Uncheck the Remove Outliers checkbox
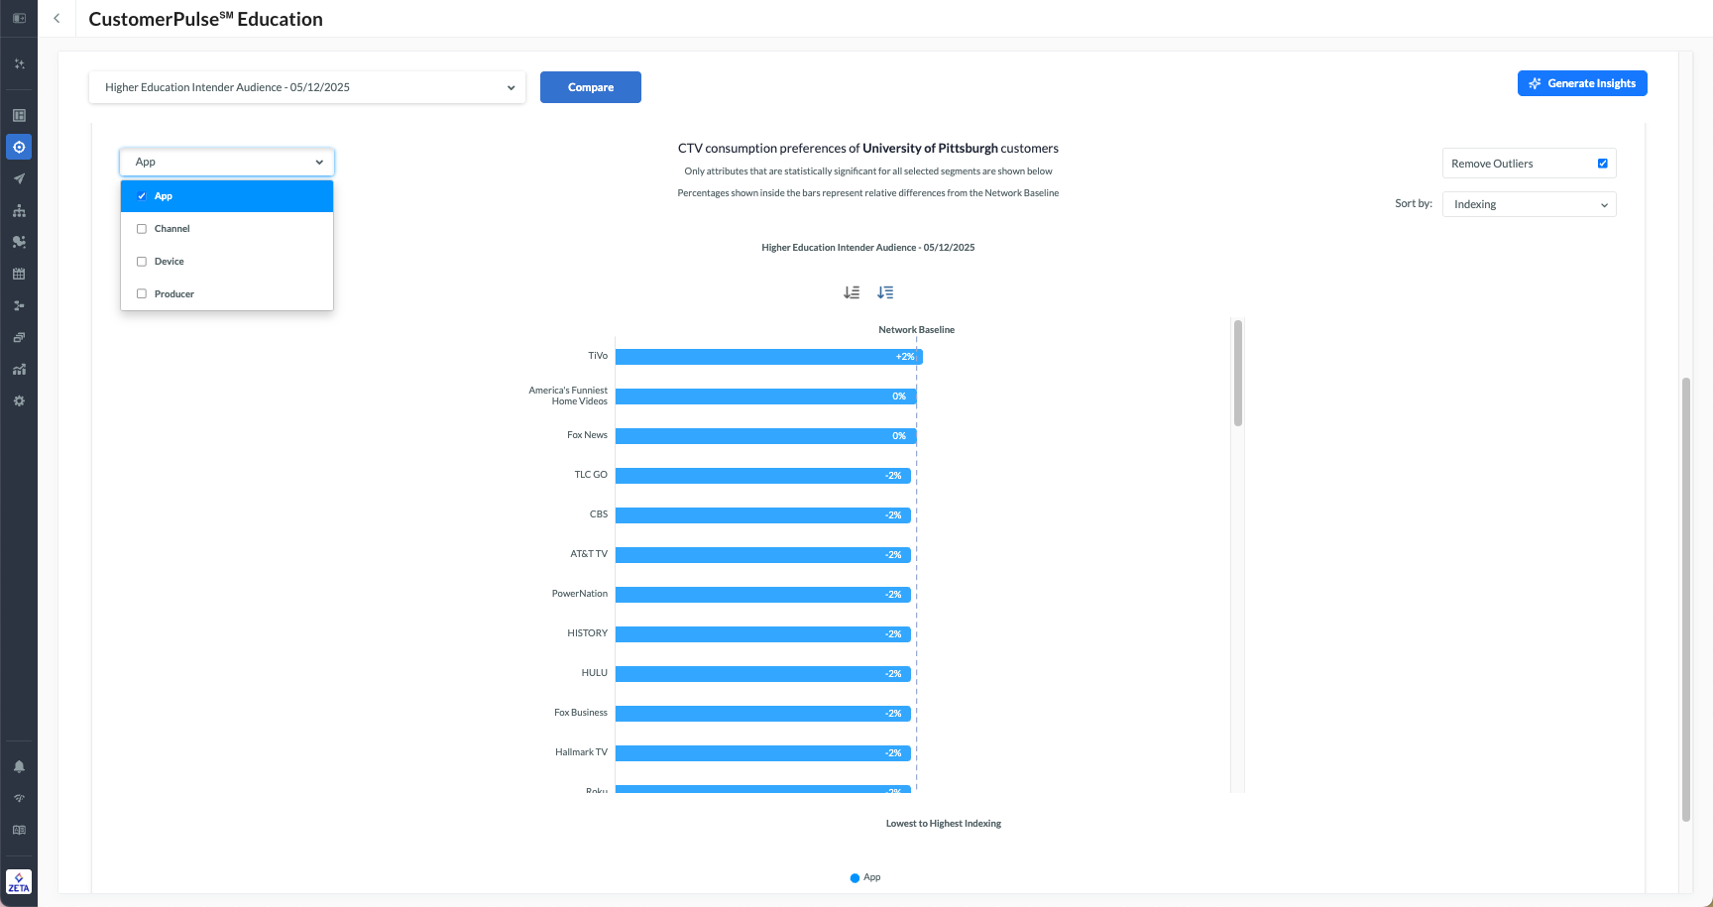Image resolution: width=1713 pixels, height=907 pixels. (x=1602, y=164)
